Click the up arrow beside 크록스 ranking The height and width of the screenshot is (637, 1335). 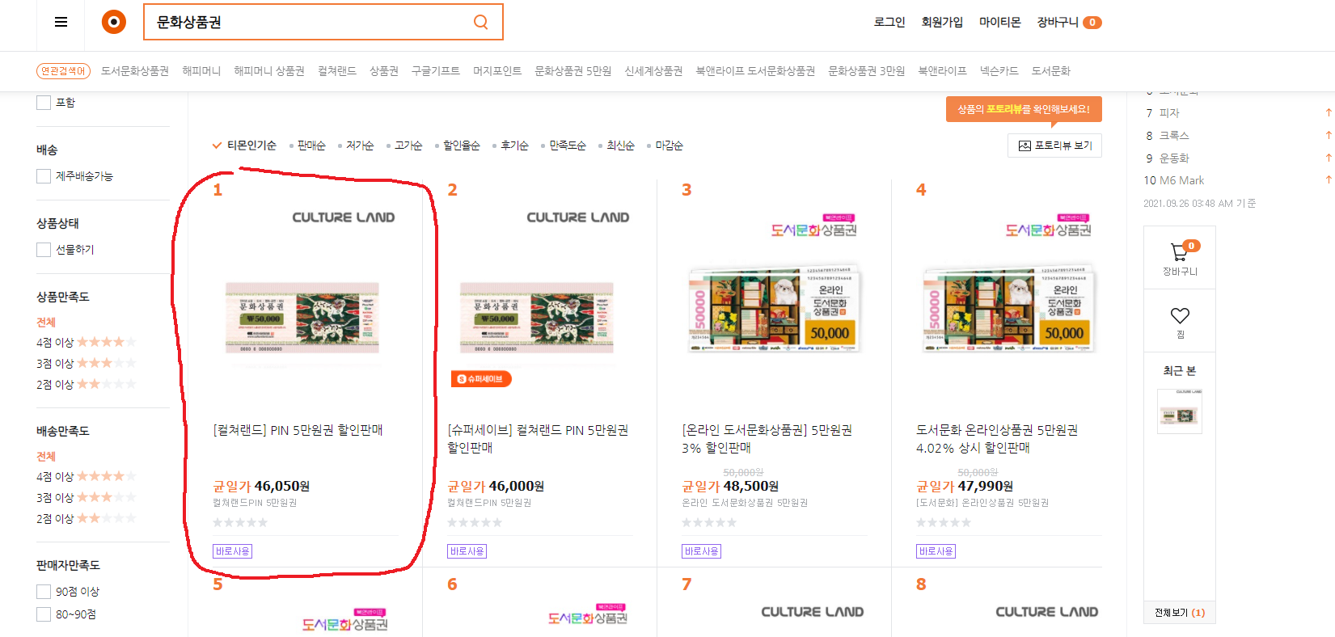pyautogui.click(x=1328, y=135)
